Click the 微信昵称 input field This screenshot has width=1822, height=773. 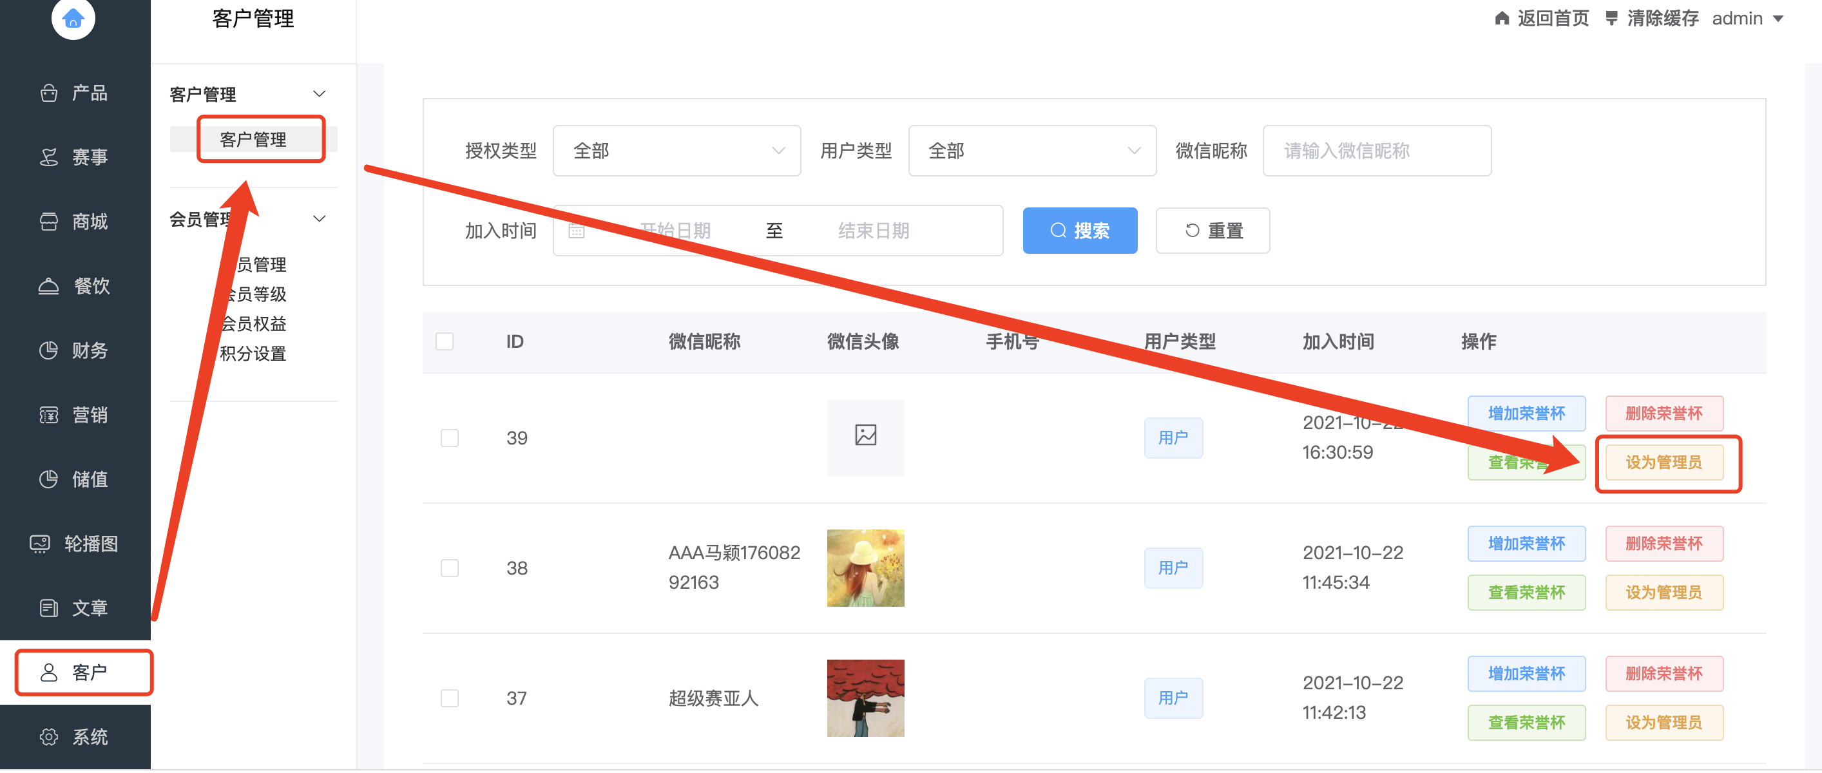[1377, 151]
